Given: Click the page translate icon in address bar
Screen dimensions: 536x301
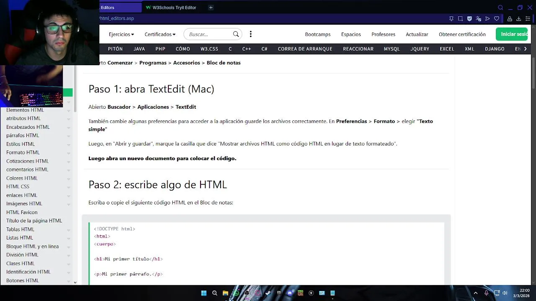Looking at the screenshot, I should [x=479, y=19].
